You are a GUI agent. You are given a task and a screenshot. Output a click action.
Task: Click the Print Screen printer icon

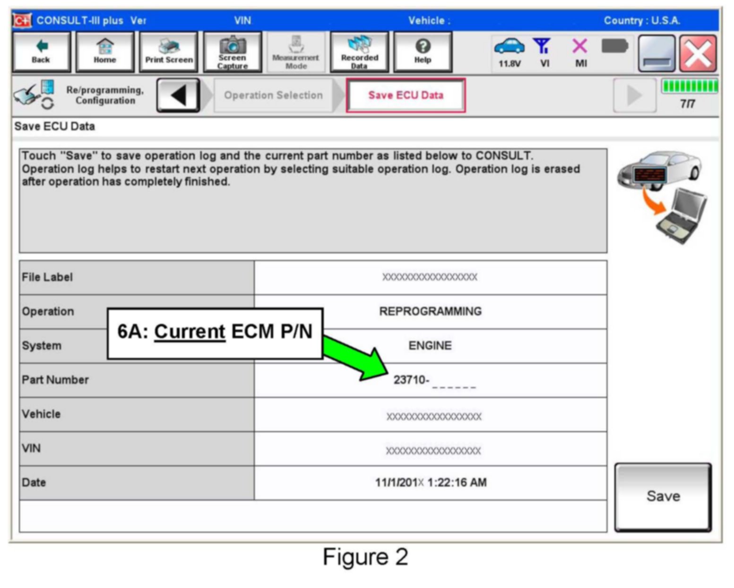[169, 52]
